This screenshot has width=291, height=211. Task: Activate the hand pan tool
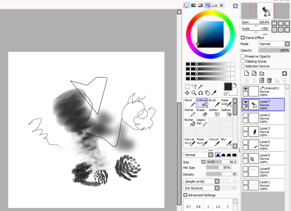[x=207, y=93]
